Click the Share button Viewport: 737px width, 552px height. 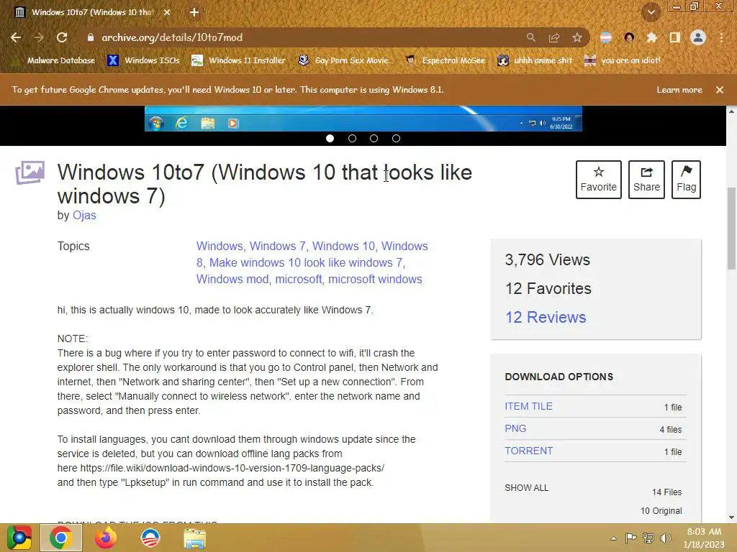pyautogui.click(x=646, y=179)
